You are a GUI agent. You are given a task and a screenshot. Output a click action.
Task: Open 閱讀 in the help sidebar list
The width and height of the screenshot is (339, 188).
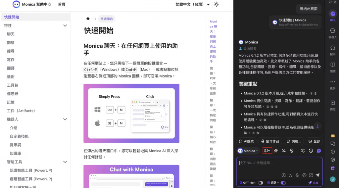[x=11, y=43]
